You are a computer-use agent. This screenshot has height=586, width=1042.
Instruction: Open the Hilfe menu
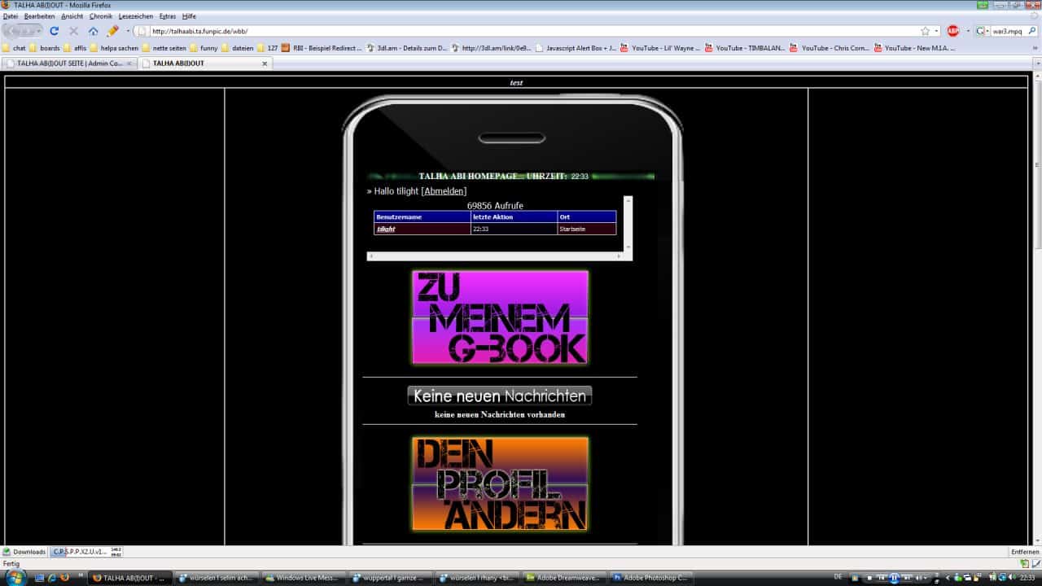pyautogui.click(x=189, y=16)
